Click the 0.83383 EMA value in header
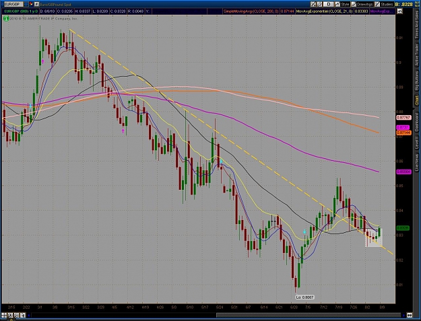The image size is (421, 321). 361,11
